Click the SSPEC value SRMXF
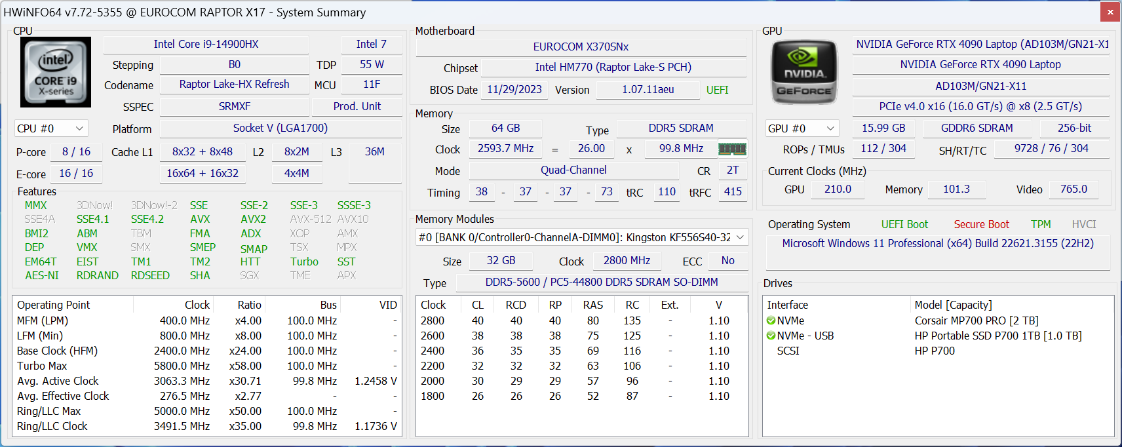 click(x=235, y=106)
